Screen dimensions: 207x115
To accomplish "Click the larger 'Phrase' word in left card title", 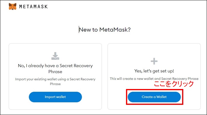I will [55, 72].
